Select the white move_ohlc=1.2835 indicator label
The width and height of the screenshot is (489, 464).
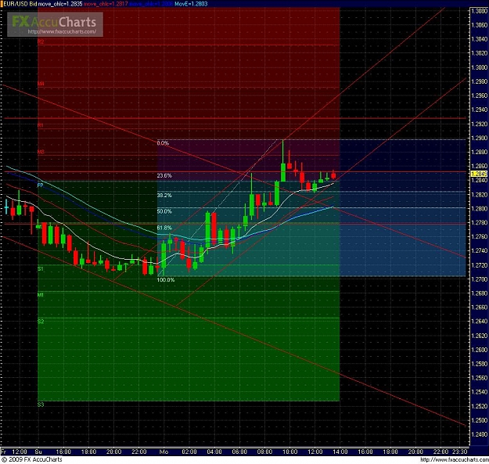[x=60, y=4]
